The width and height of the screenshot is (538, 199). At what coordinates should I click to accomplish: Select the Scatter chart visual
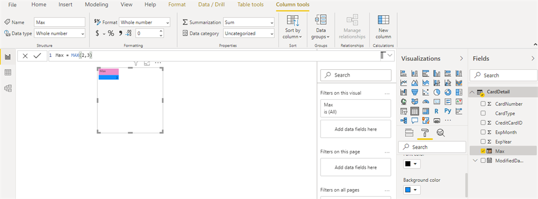click(426, 92)
